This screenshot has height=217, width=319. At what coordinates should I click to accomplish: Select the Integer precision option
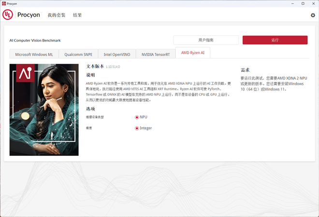click(137, 128)
